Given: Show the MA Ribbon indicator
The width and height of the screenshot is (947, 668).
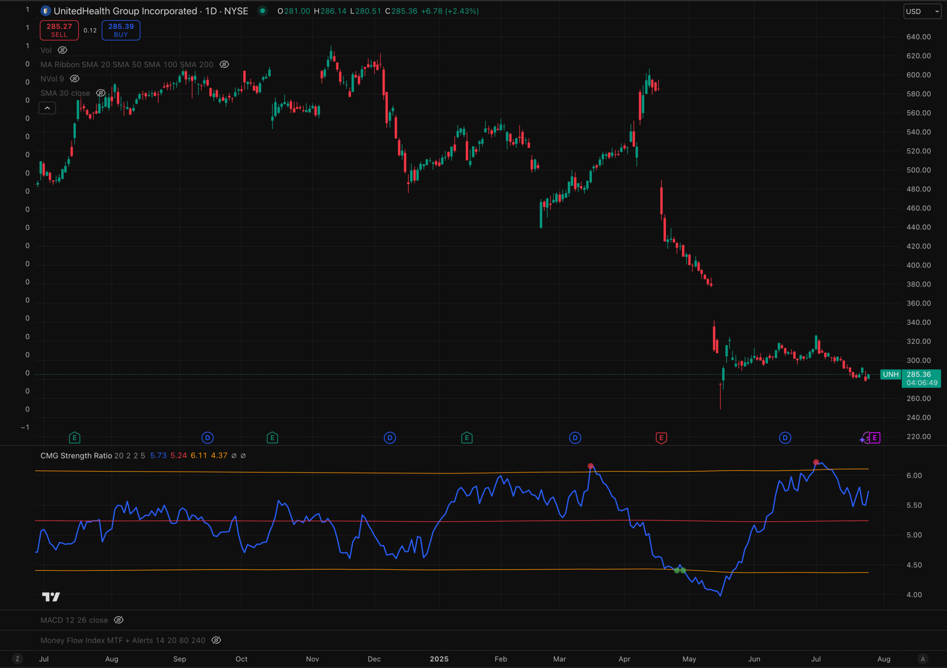Looking at the screenshot, I should [x=224, y=65].
